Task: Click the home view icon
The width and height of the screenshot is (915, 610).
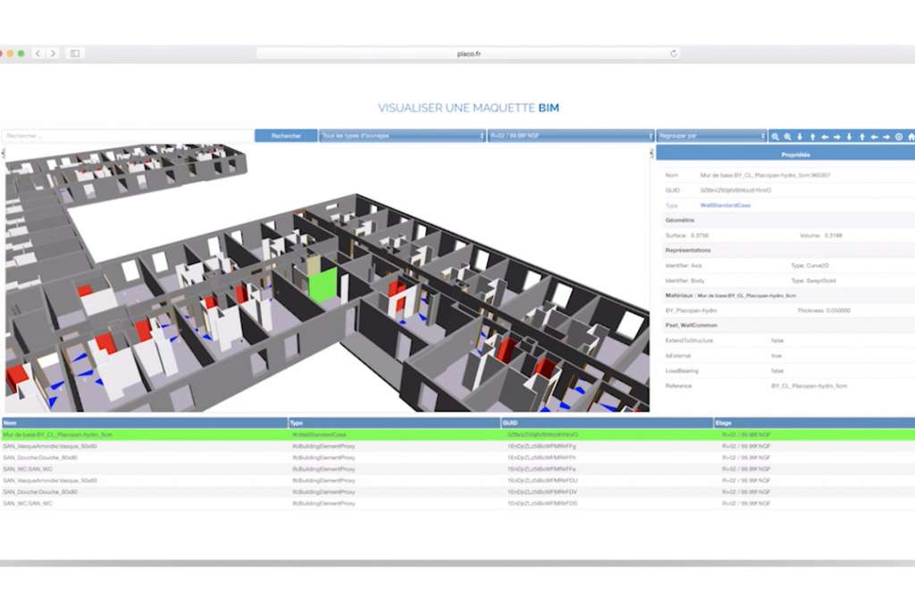Action: 911,137
